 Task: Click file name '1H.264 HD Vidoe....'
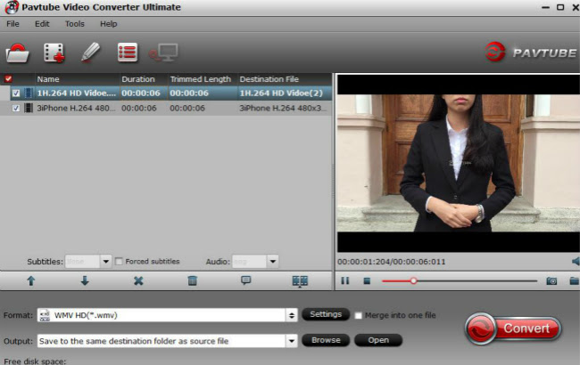77,93
